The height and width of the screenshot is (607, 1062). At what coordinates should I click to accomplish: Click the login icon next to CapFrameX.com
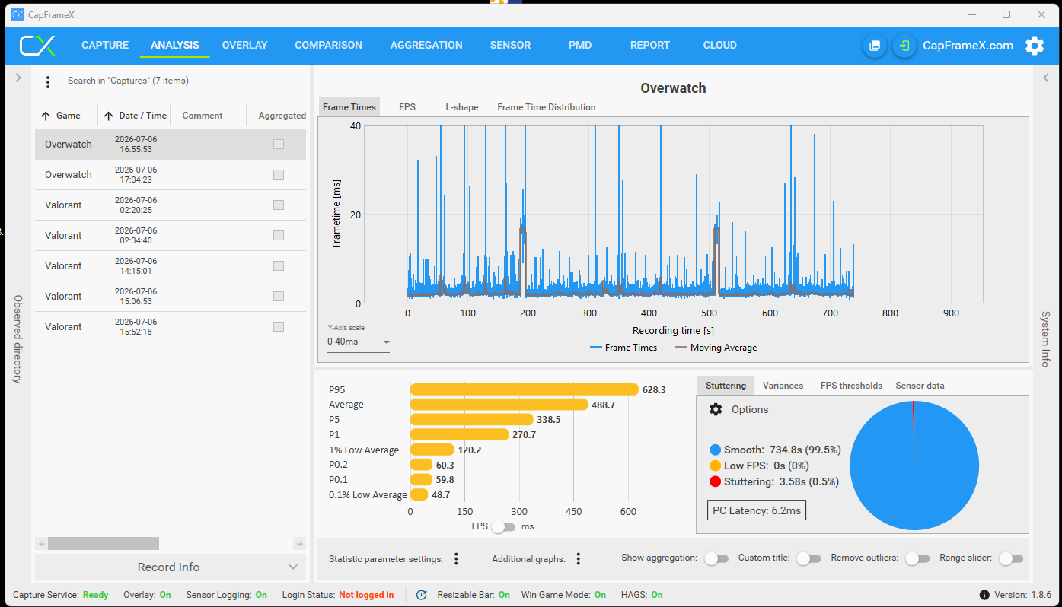(904, 46)
